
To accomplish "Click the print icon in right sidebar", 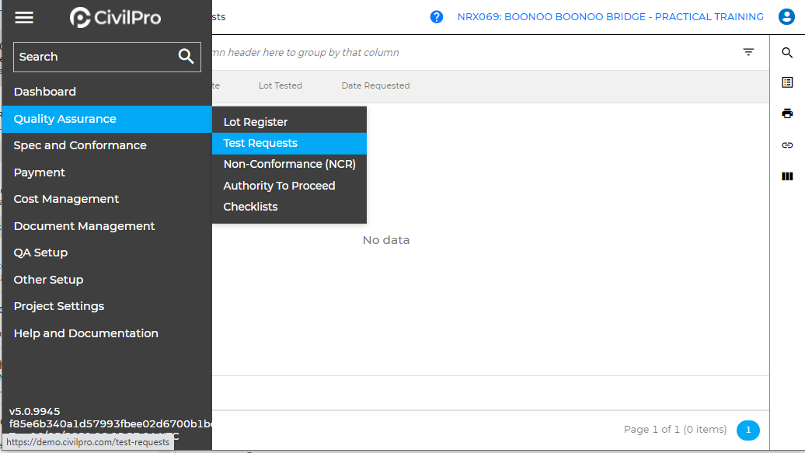I will pyautogui.click(x=787, y=113).
